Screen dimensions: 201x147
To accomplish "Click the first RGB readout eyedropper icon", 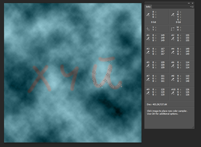I will (x=148, y=14).
